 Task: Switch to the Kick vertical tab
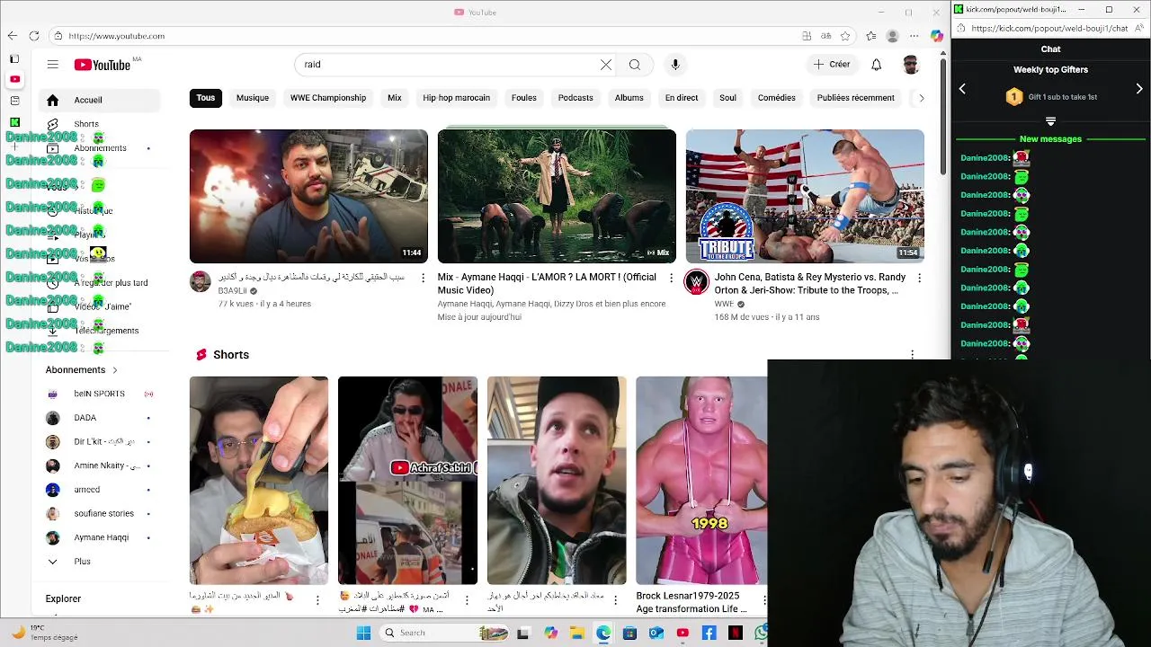pos(14,122)
